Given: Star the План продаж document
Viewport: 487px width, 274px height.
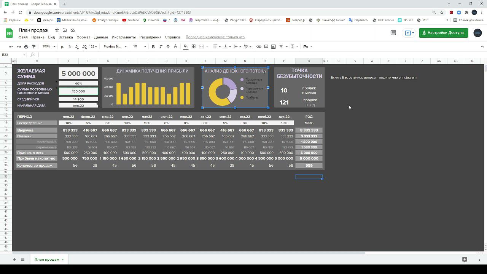Looking at the screenshot, I should (x=57, y=30).
